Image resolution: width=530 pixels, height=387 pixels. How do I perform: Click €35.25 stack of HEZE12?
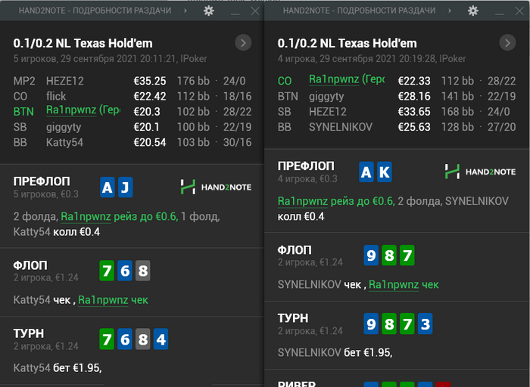click(150, 81)
